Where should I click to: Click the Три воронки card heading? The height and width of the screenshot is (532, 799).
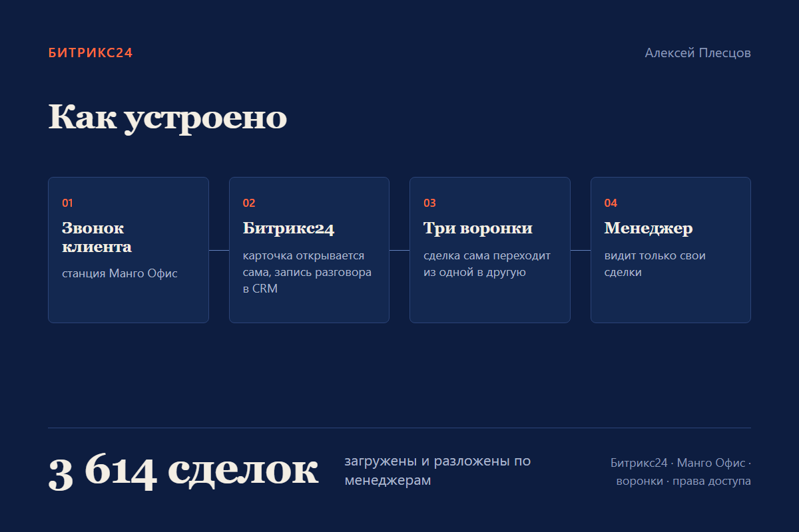(x=478, y=229)
